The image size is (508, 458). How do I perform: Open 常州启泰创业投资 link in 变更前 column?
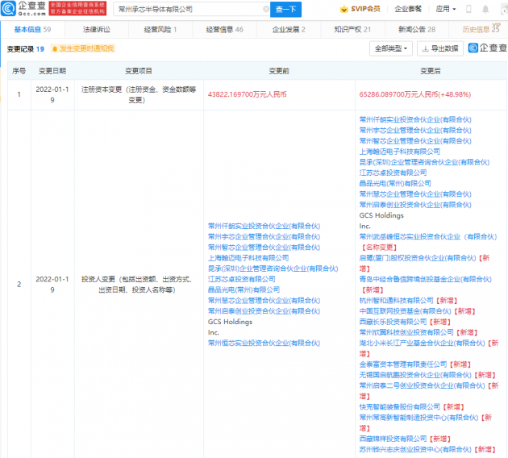coord(264,311)
